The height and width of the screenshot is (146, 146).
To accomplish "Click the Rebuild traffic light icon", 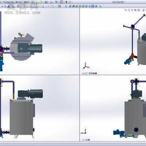I will [x=66, y=2].
